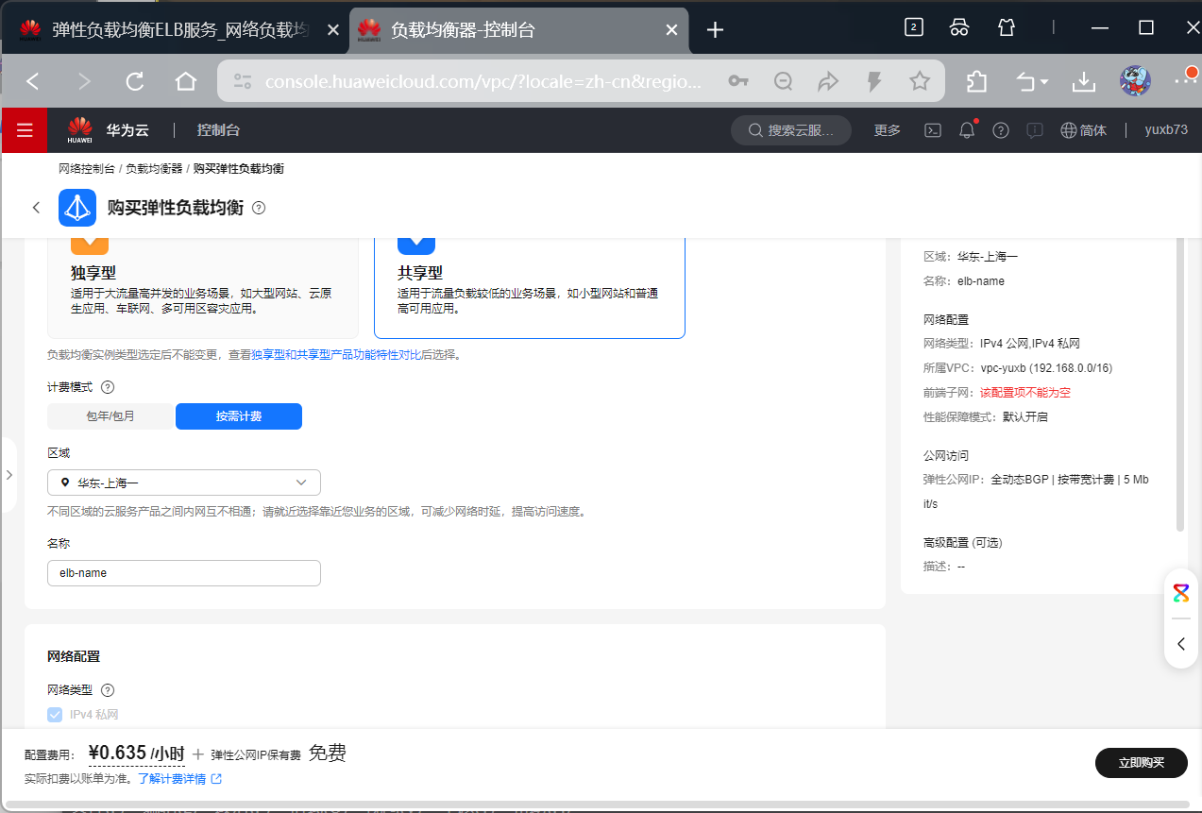Show help for 网络类型
This screenshot has height=813, width=1202.
tap(108, 690)
